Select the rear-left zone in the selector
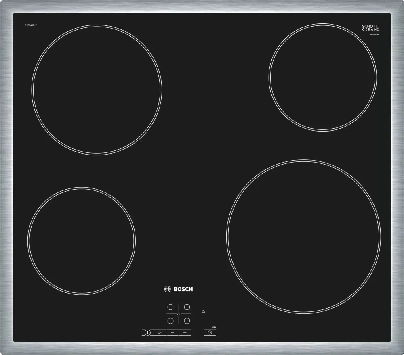This screenshot has height=355, width=404. 170,307
